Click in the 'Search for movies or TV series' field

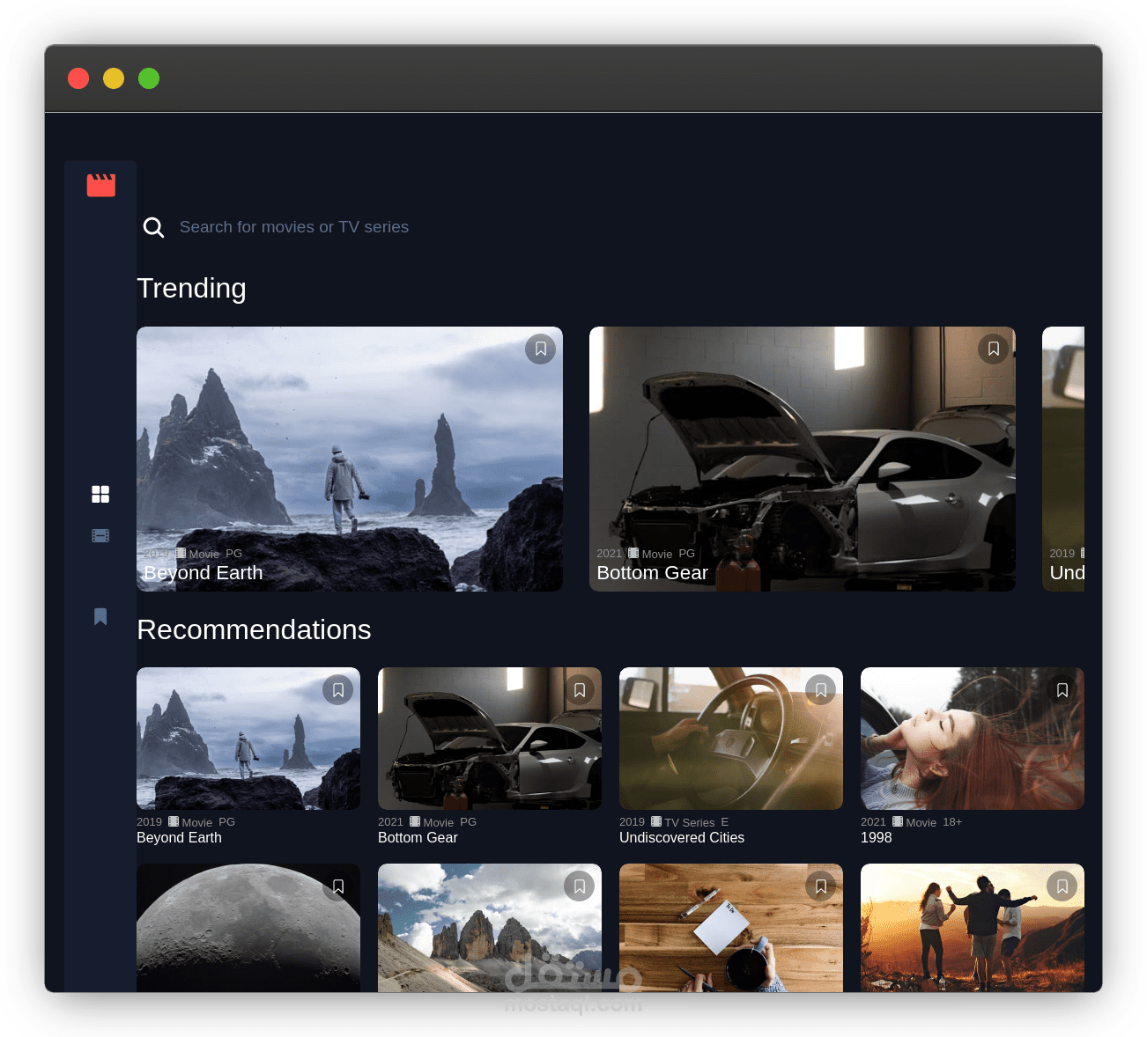(x=294, y=227)
